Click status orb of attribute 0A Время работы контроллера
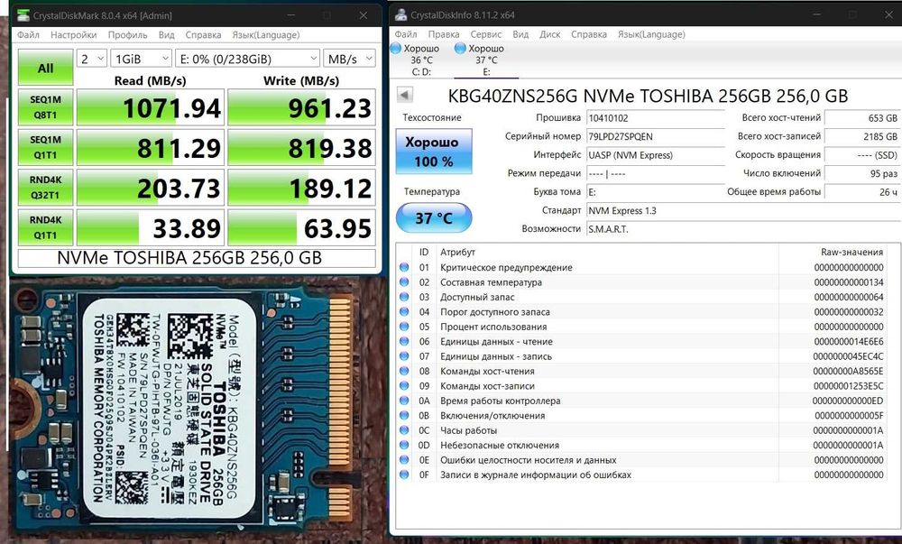The width and height of the screenshot is (902, 544). tap(404, 401)
